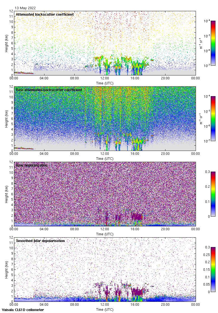Click the "Raw attenuated backscatter coefficient" title
This screenshot has width=218, height=313.
[49, 90]
